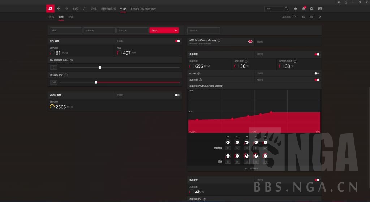Click the 电压偏移 (mV) slider handle

click(96, 82)
